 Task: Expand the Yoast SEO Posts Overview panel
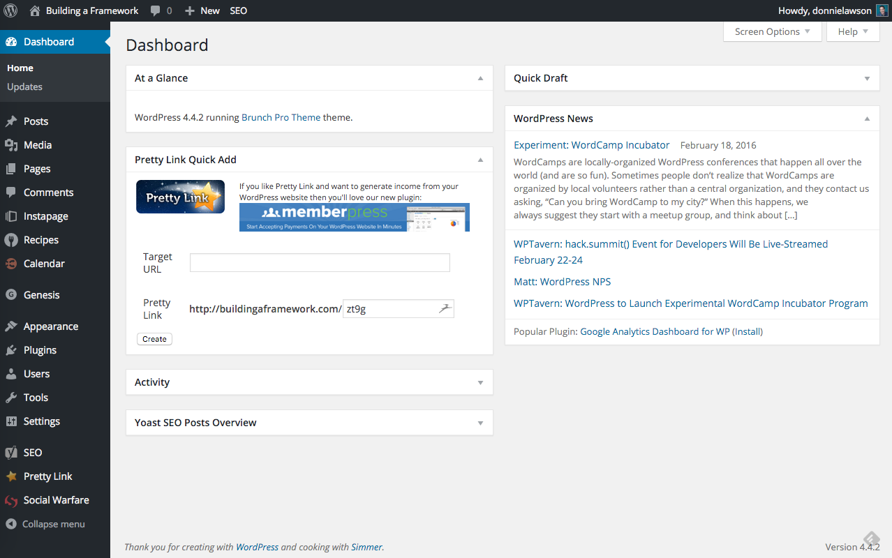click(480, 423)
